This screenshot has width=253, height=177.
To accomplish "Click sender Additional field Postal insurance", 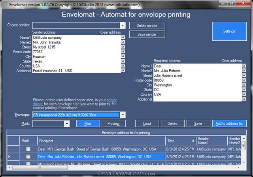I will [77, 71].
